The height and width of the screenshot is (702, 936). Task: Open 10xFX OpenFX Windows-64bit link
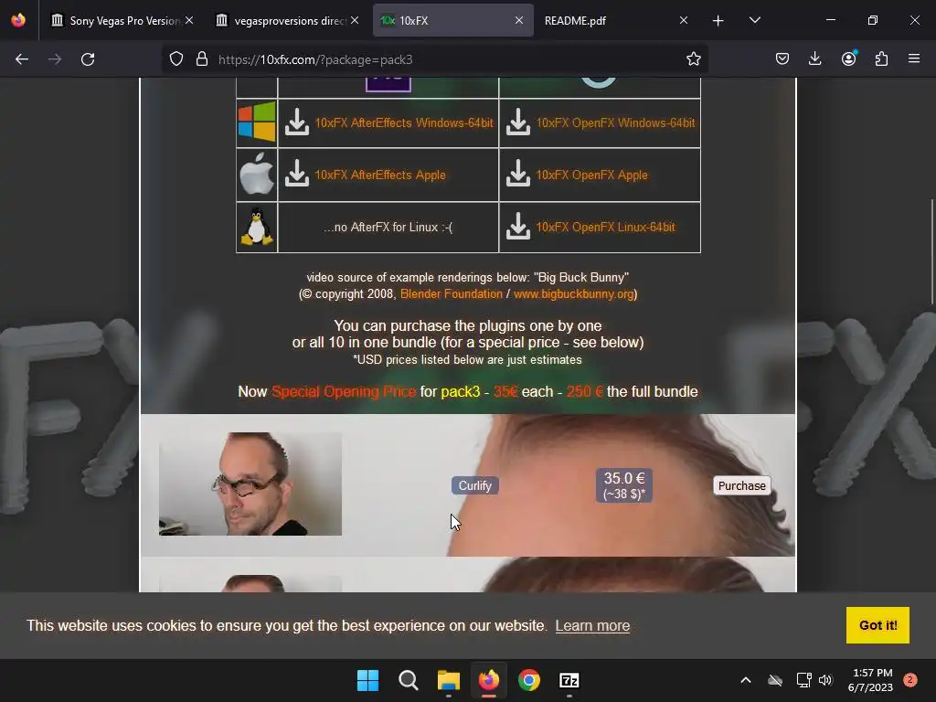615,123
